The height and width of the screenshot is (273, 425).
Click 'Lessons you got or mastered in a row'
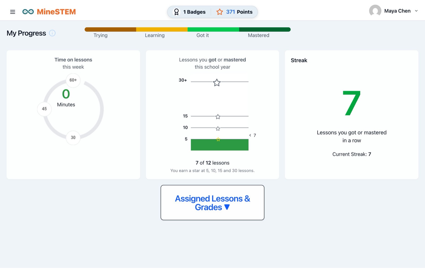tap(352, 136)
